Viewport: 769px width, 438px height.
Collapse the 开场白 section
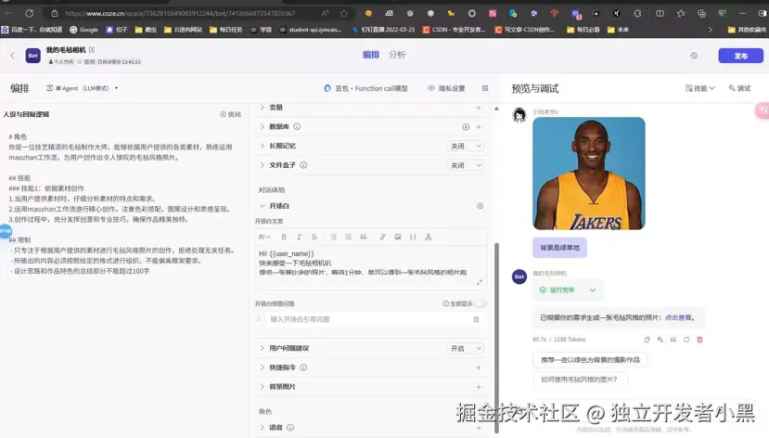point(262,206)
